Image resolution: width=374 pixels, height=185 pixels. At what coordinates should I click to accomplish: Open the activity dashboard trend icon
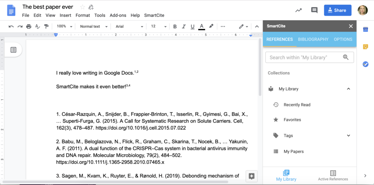[x=298, y=10]
